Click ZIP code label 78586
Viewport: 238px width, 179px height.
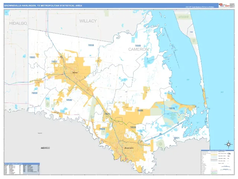[x=69, y=100]
